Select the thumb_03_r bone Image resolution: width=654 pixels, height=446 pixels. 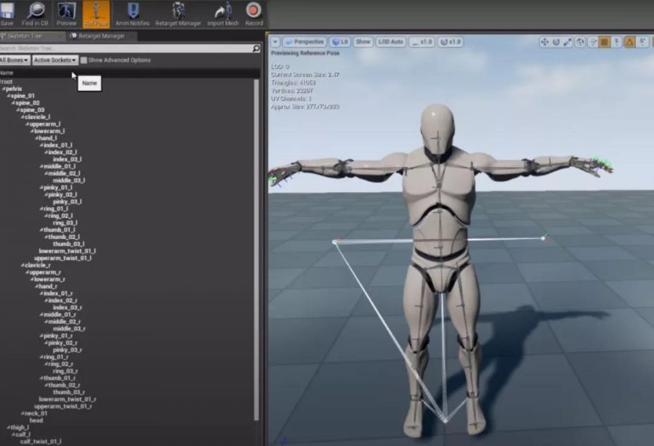(x=69, y=392)
